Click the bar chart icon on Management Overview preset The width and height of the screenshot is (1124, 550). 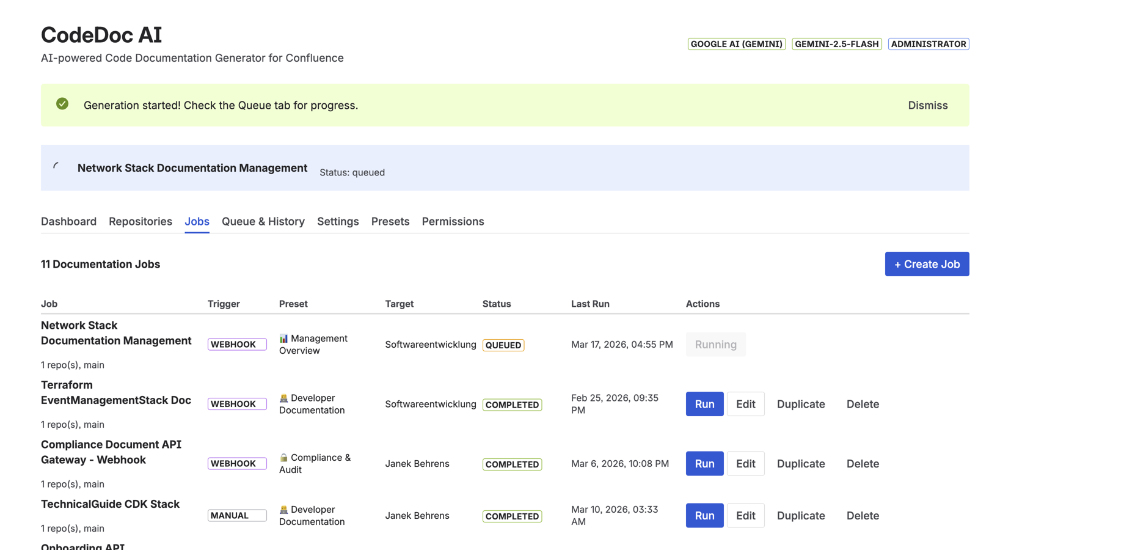point(283,338)
